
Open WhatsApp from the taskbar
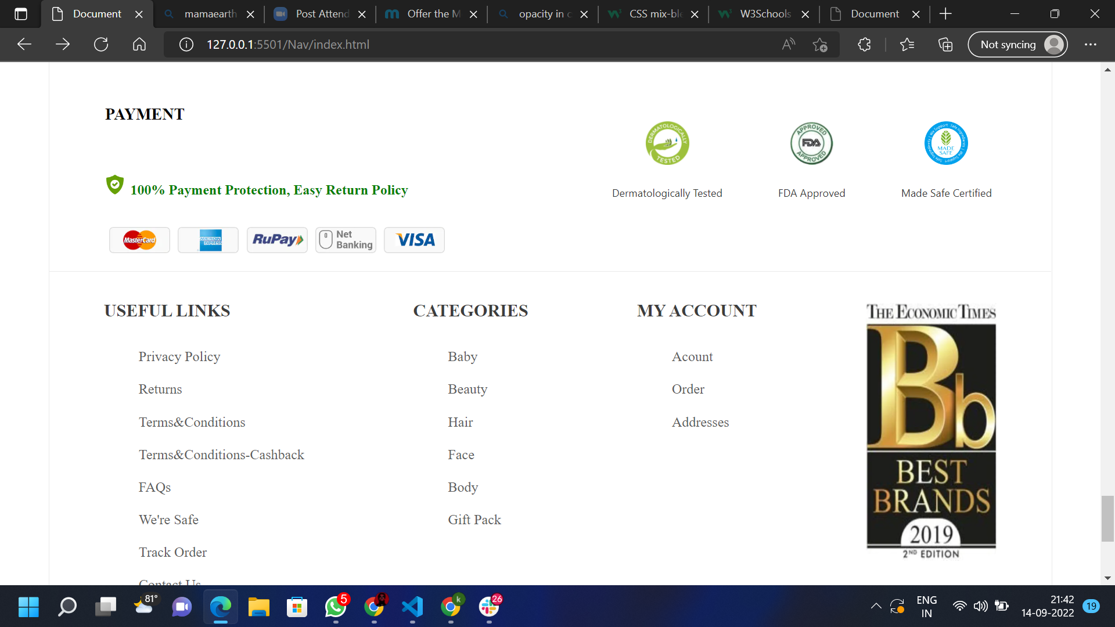point(335,607)
